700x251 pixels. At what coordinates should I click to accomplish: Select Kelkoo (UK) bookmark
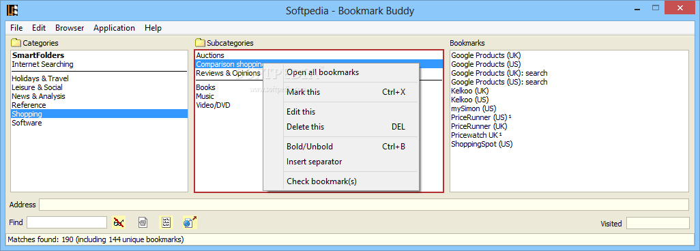(x=470, y=91)
